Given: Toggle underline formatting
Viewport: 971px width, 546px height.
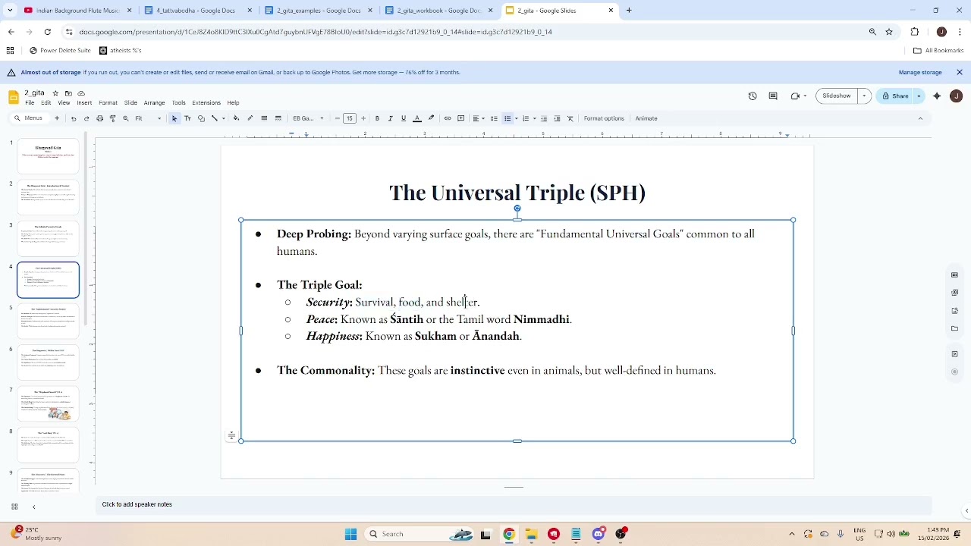Looking at the screenshot, I should coord(404,118).
